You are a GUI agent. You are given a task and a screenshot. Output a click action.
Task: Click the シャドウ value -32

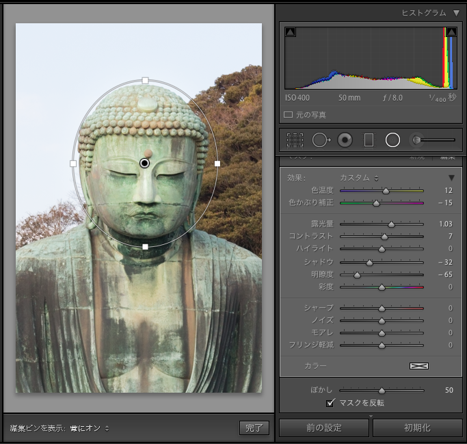click(x=445, y=262)
